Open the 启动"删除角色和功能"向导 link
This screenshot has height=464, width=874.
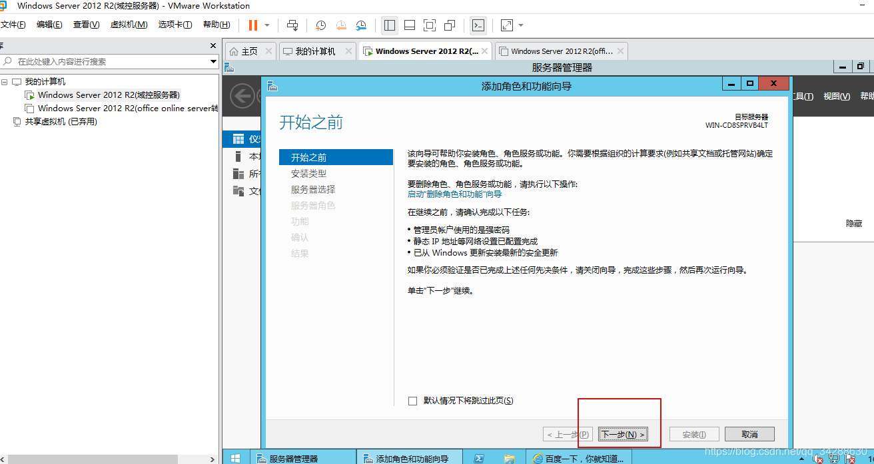pyautogui.click(x=455, y=194)
